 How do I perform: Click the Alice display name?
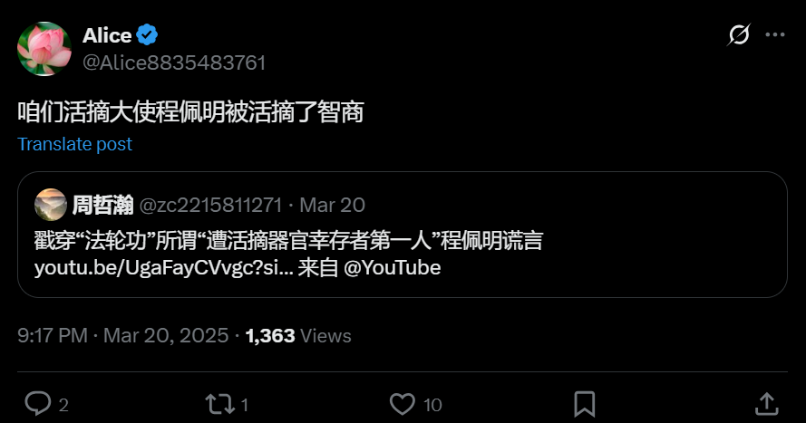107,35
